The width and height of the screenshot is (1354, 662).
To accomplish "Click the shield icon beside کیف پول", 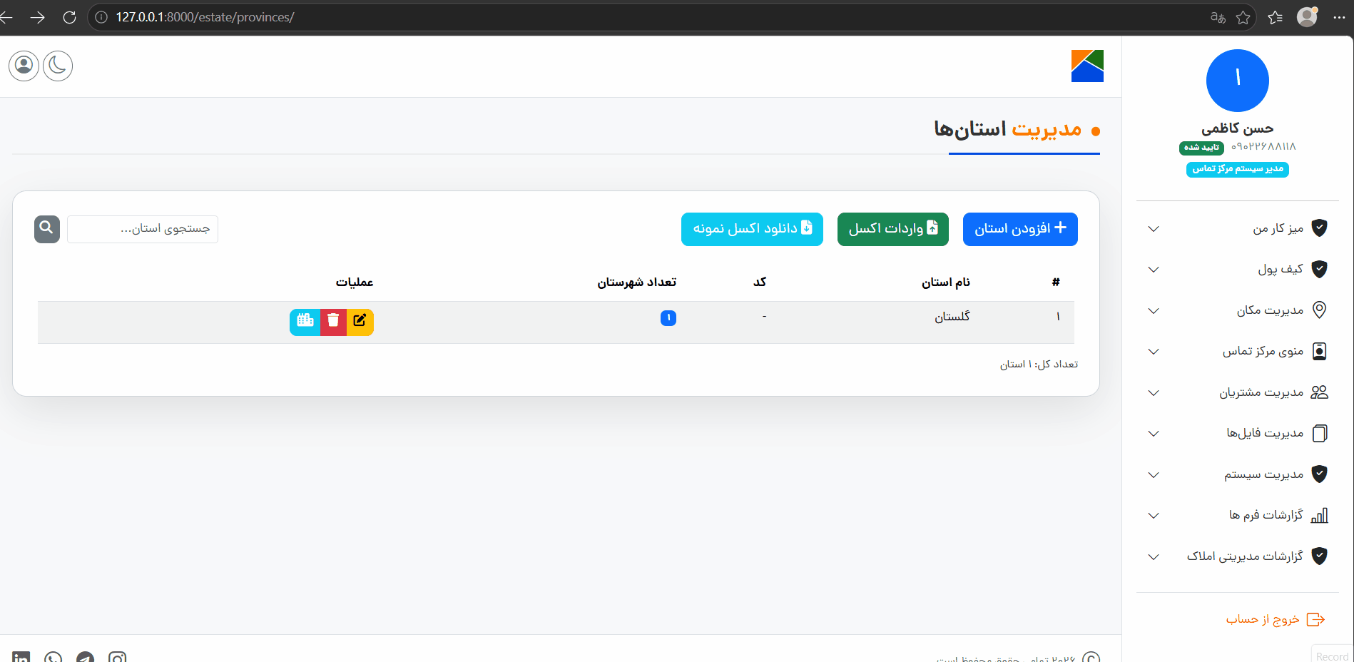I will pos(1320,269).
